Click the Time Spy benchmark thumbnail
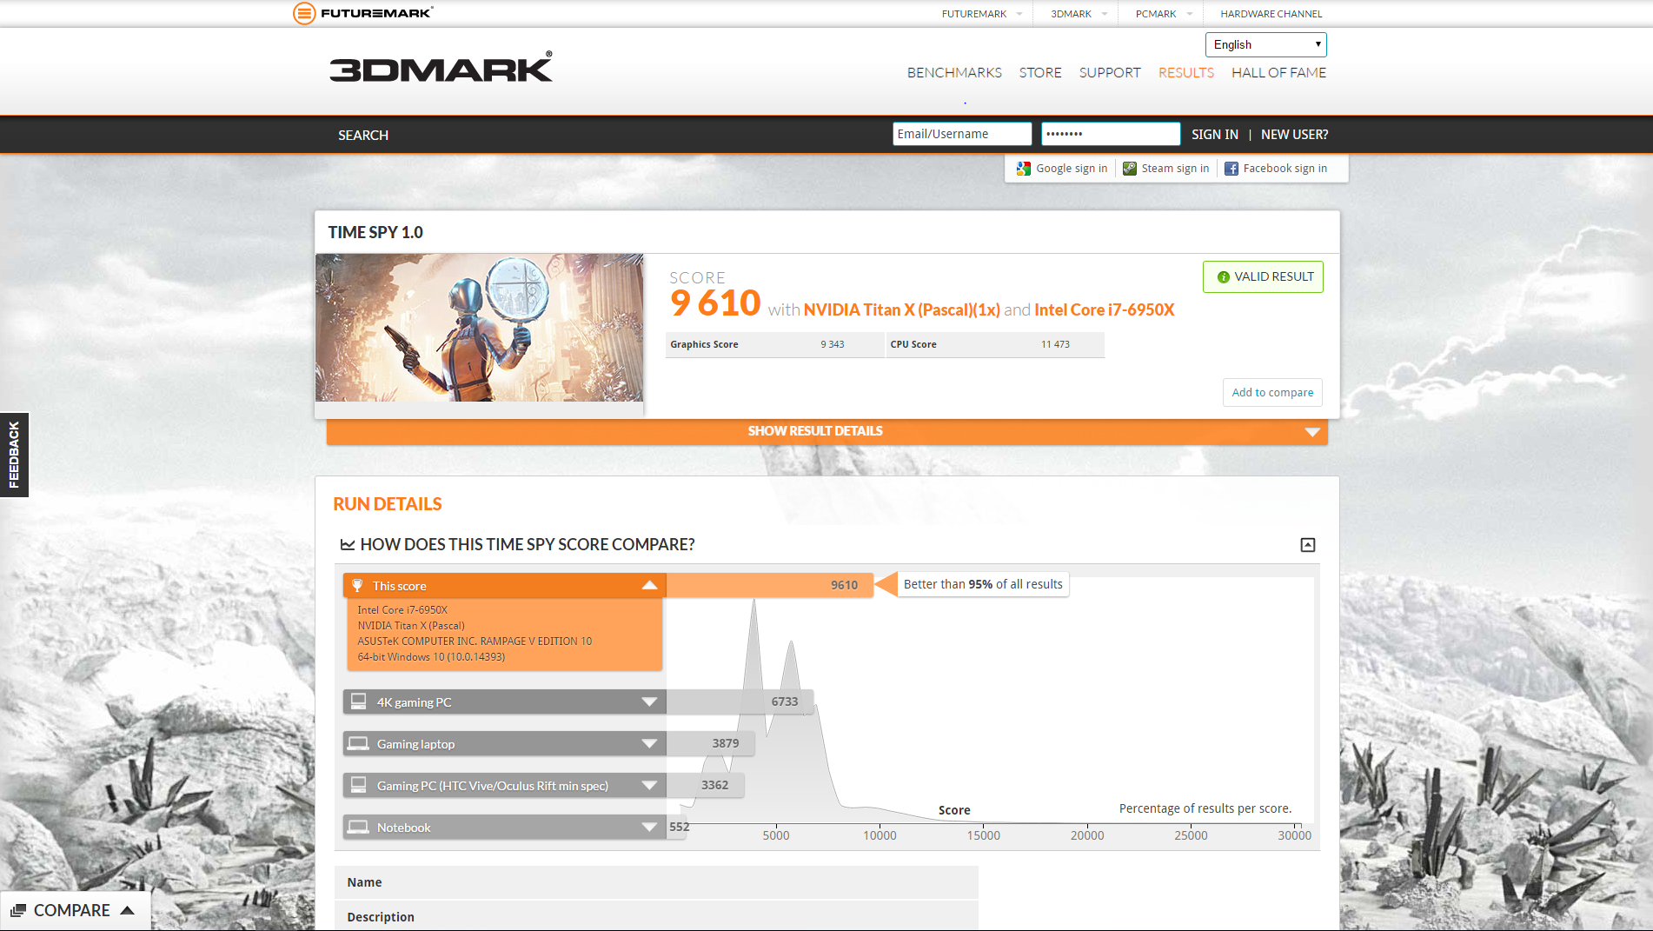 479,328
